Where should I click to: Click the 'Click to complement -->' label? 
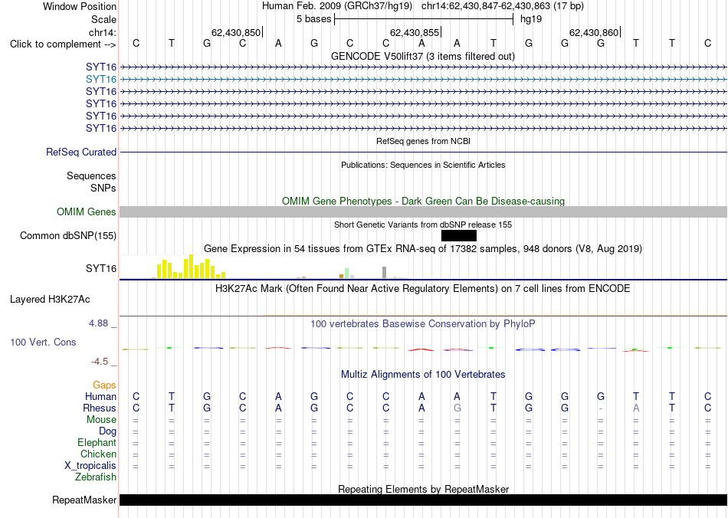[x=63, y=44]
